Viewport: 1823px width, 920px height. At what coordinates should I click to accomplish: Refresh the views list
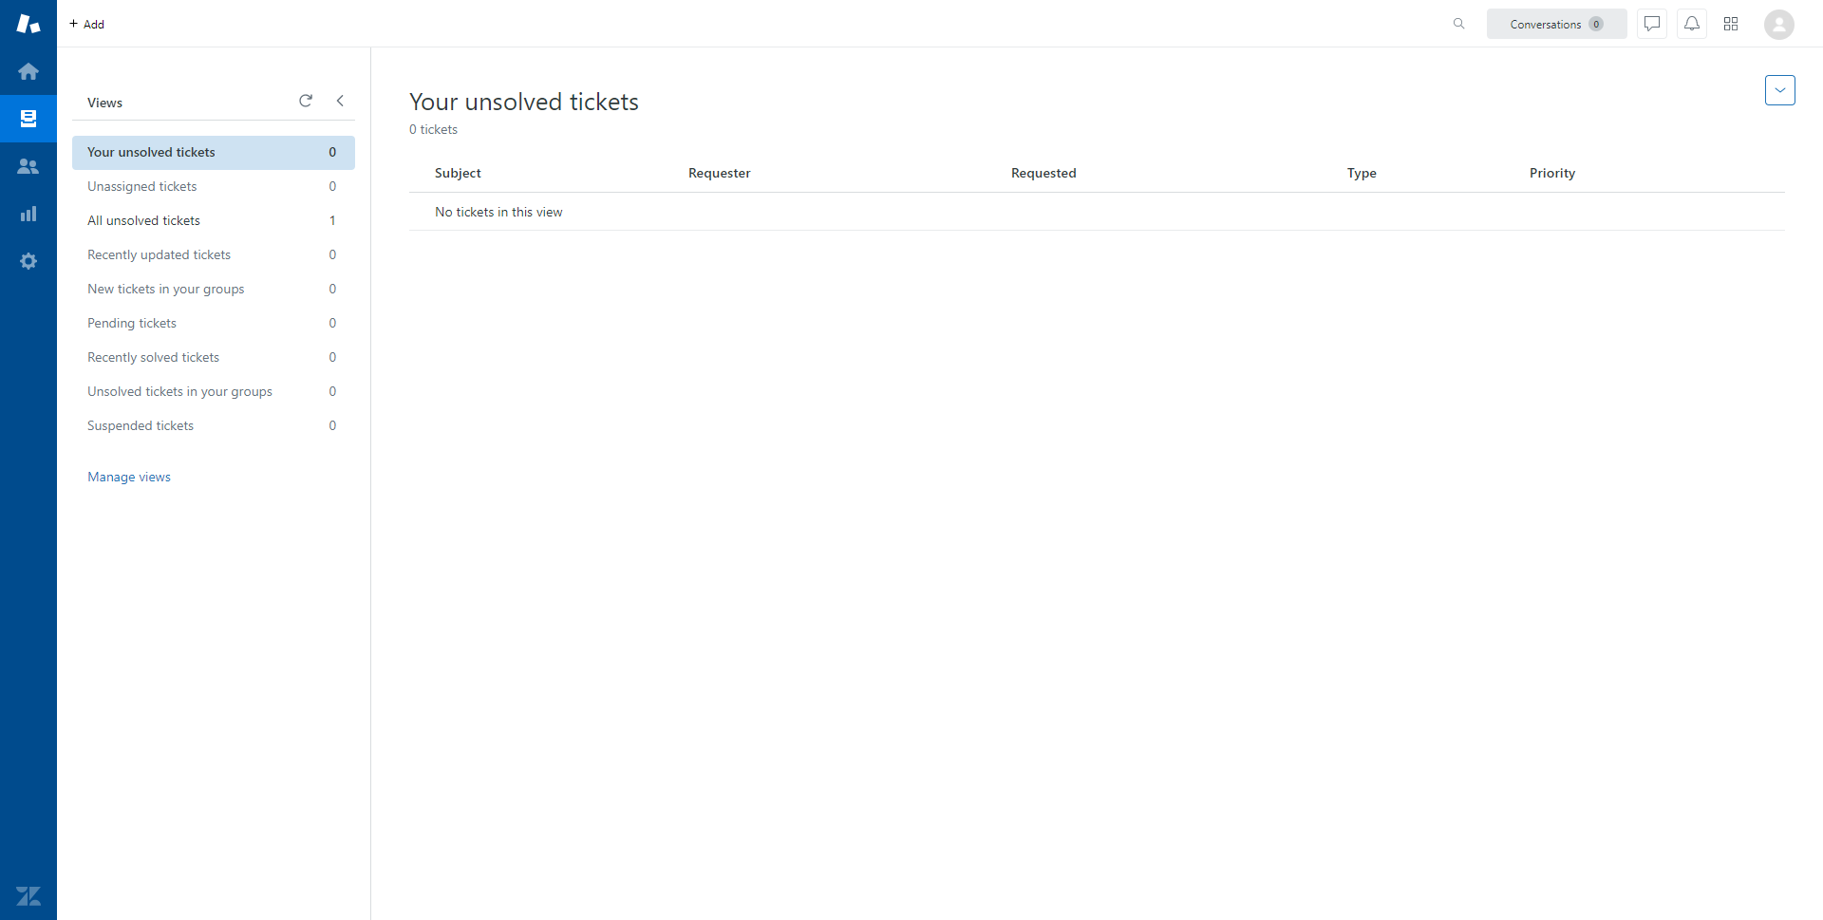(306, 101)
